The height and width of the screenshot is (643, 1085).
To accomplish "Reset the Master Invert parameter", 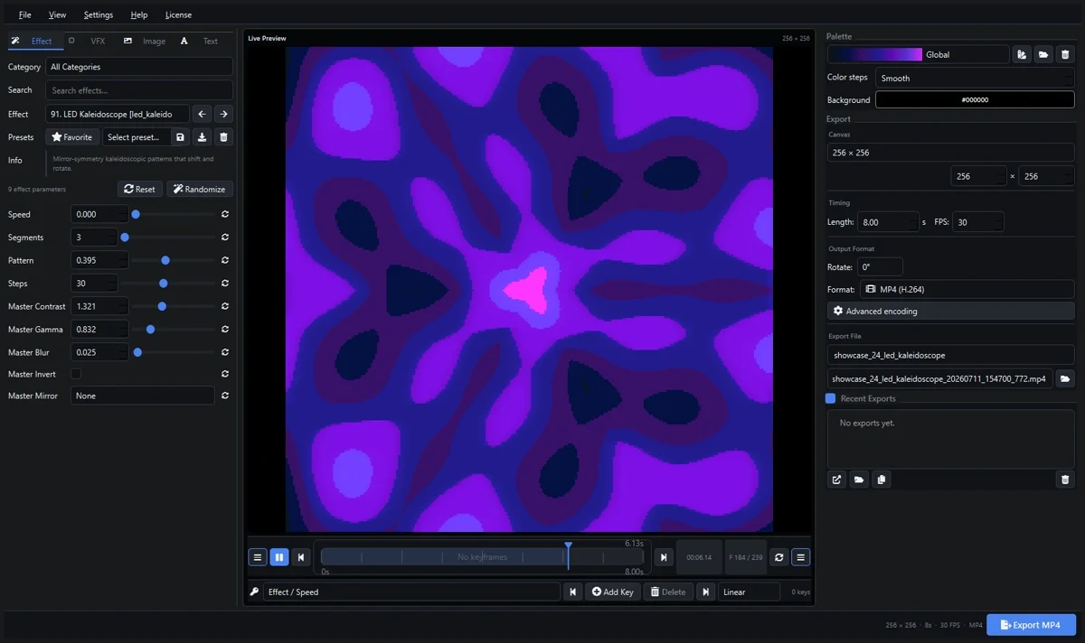I will pyautogui.click(x=225, y=374).
